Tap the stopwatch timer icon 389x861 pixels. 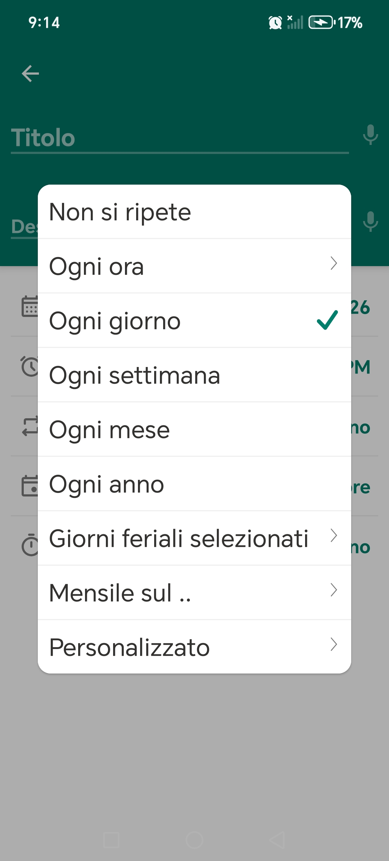click(x=30, y=545)
